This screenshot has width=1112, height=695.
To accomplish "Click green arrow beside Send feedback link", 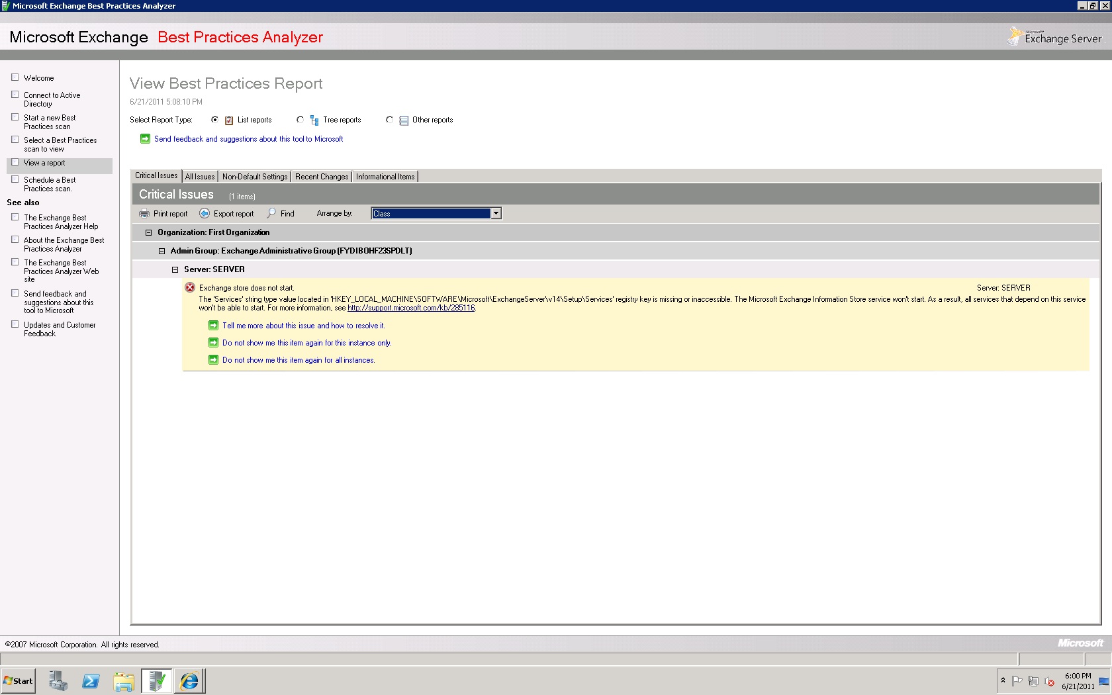I will coord(145,138).
